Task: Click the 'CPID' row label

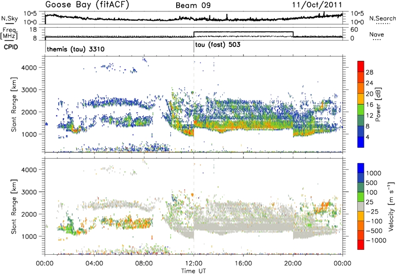Action: click(x=11, y=47)
